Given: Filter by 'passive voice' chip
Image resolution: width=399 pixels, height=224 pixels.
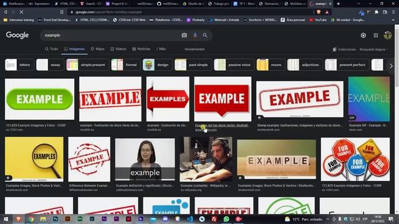Looking at the screenshot, I should coord(234,65).
